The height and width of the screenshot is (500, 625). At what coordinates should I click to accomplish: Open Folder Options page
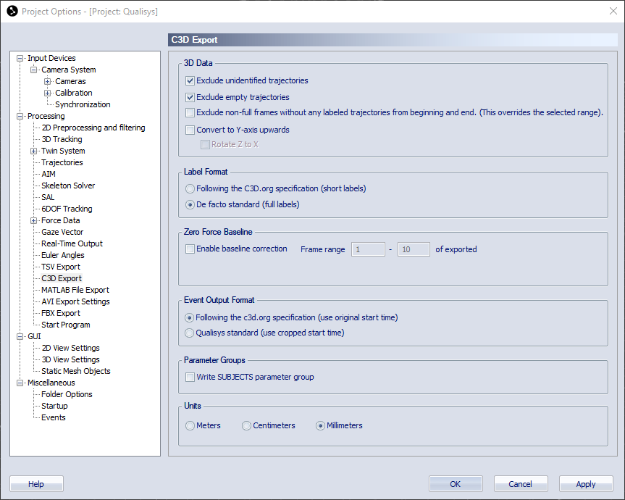coord(67,394)
